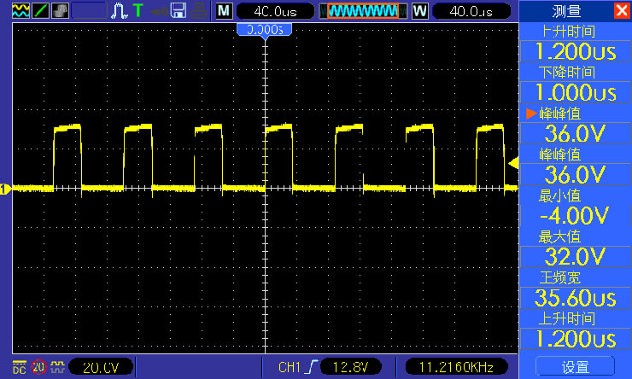Click the white pulse waveform icon
632x379 pixels.
coord(120,10)
